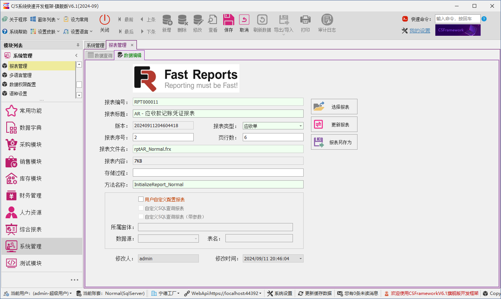The height and width of the screenshot is (299, 501).
Task: Click 更新缓存数据 in status bar
Action: [x=315, y=293]
